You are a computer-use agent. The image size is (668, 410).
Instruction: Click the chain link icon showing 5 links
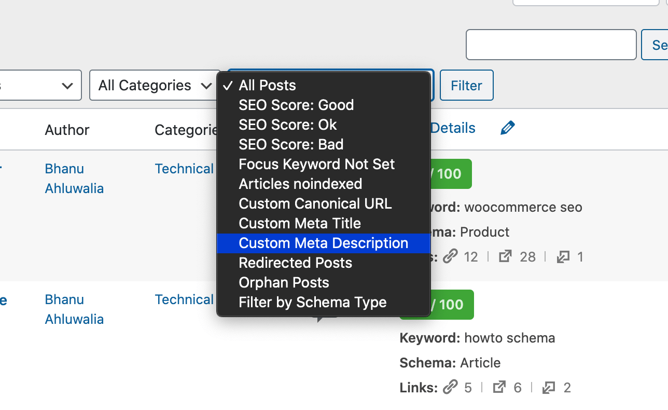pos(451,387)
